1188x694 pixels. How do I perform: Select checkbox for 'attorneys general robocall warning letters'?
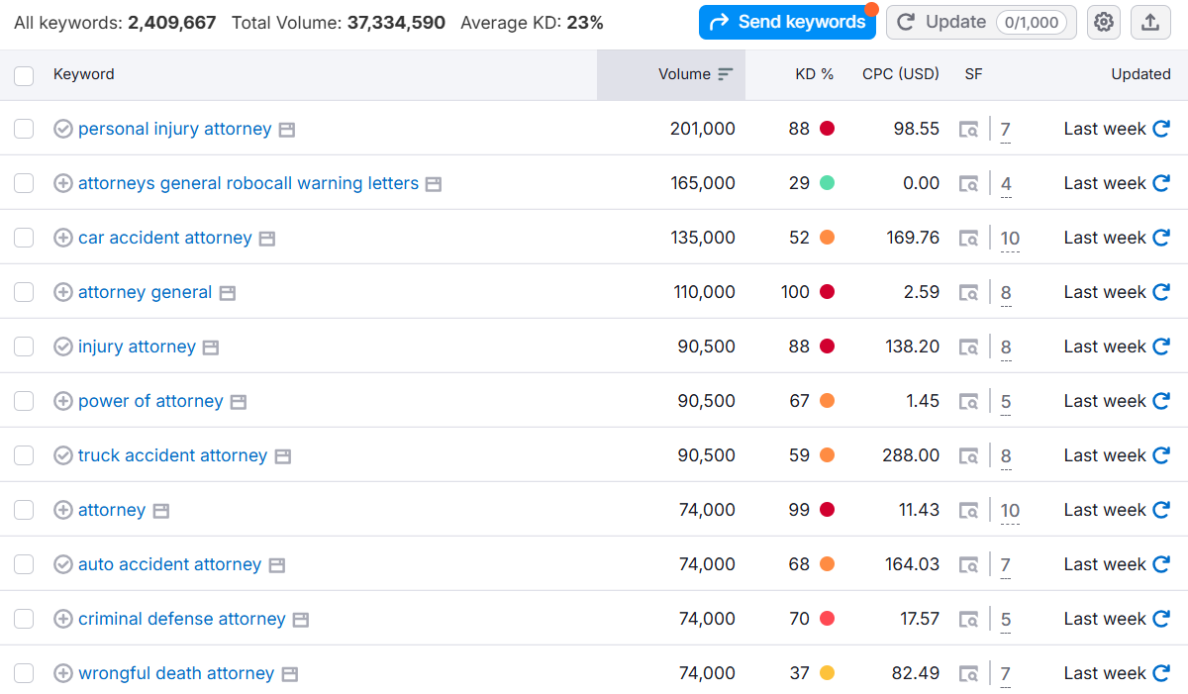pos(24,183)
